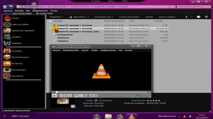The image size is (213, 119).
Task: Click Reproducir toolbar button
Action: coord(78,17)
